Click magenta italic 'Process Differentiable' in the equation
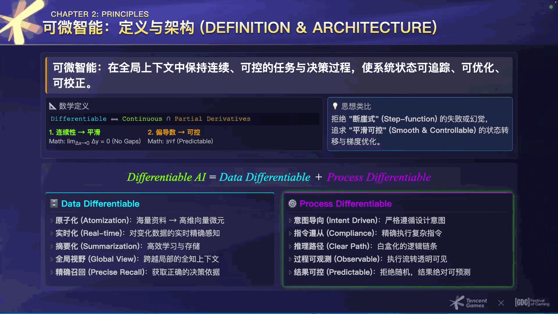 379,177
